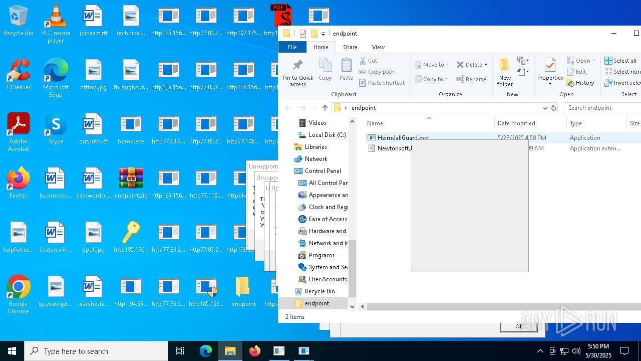Select Microsoft Edge desktop icon
This screenshot has width=641, height=361.
click(x=56, y=78)
